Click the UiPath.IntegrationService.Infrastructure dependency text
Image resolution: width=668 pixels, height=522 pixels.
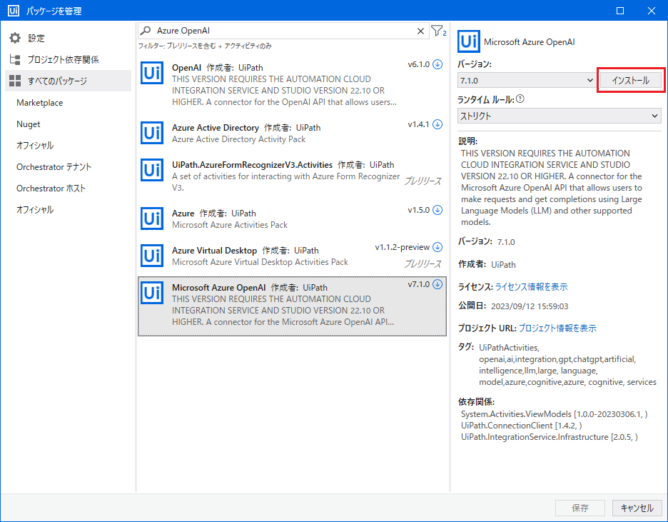549,437
